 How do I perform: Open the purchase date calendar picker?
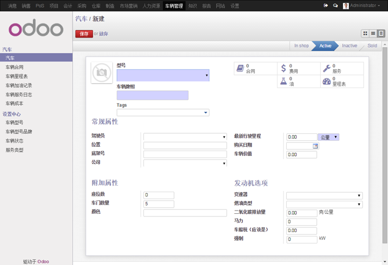click(315, 146)
